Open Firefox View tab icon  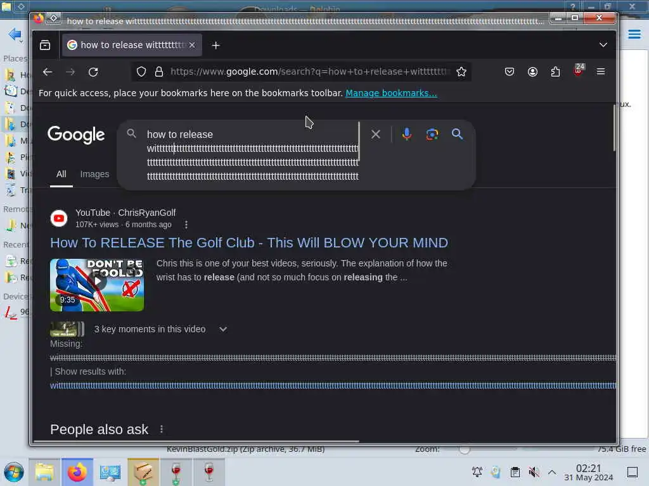(x=45, y=45)
